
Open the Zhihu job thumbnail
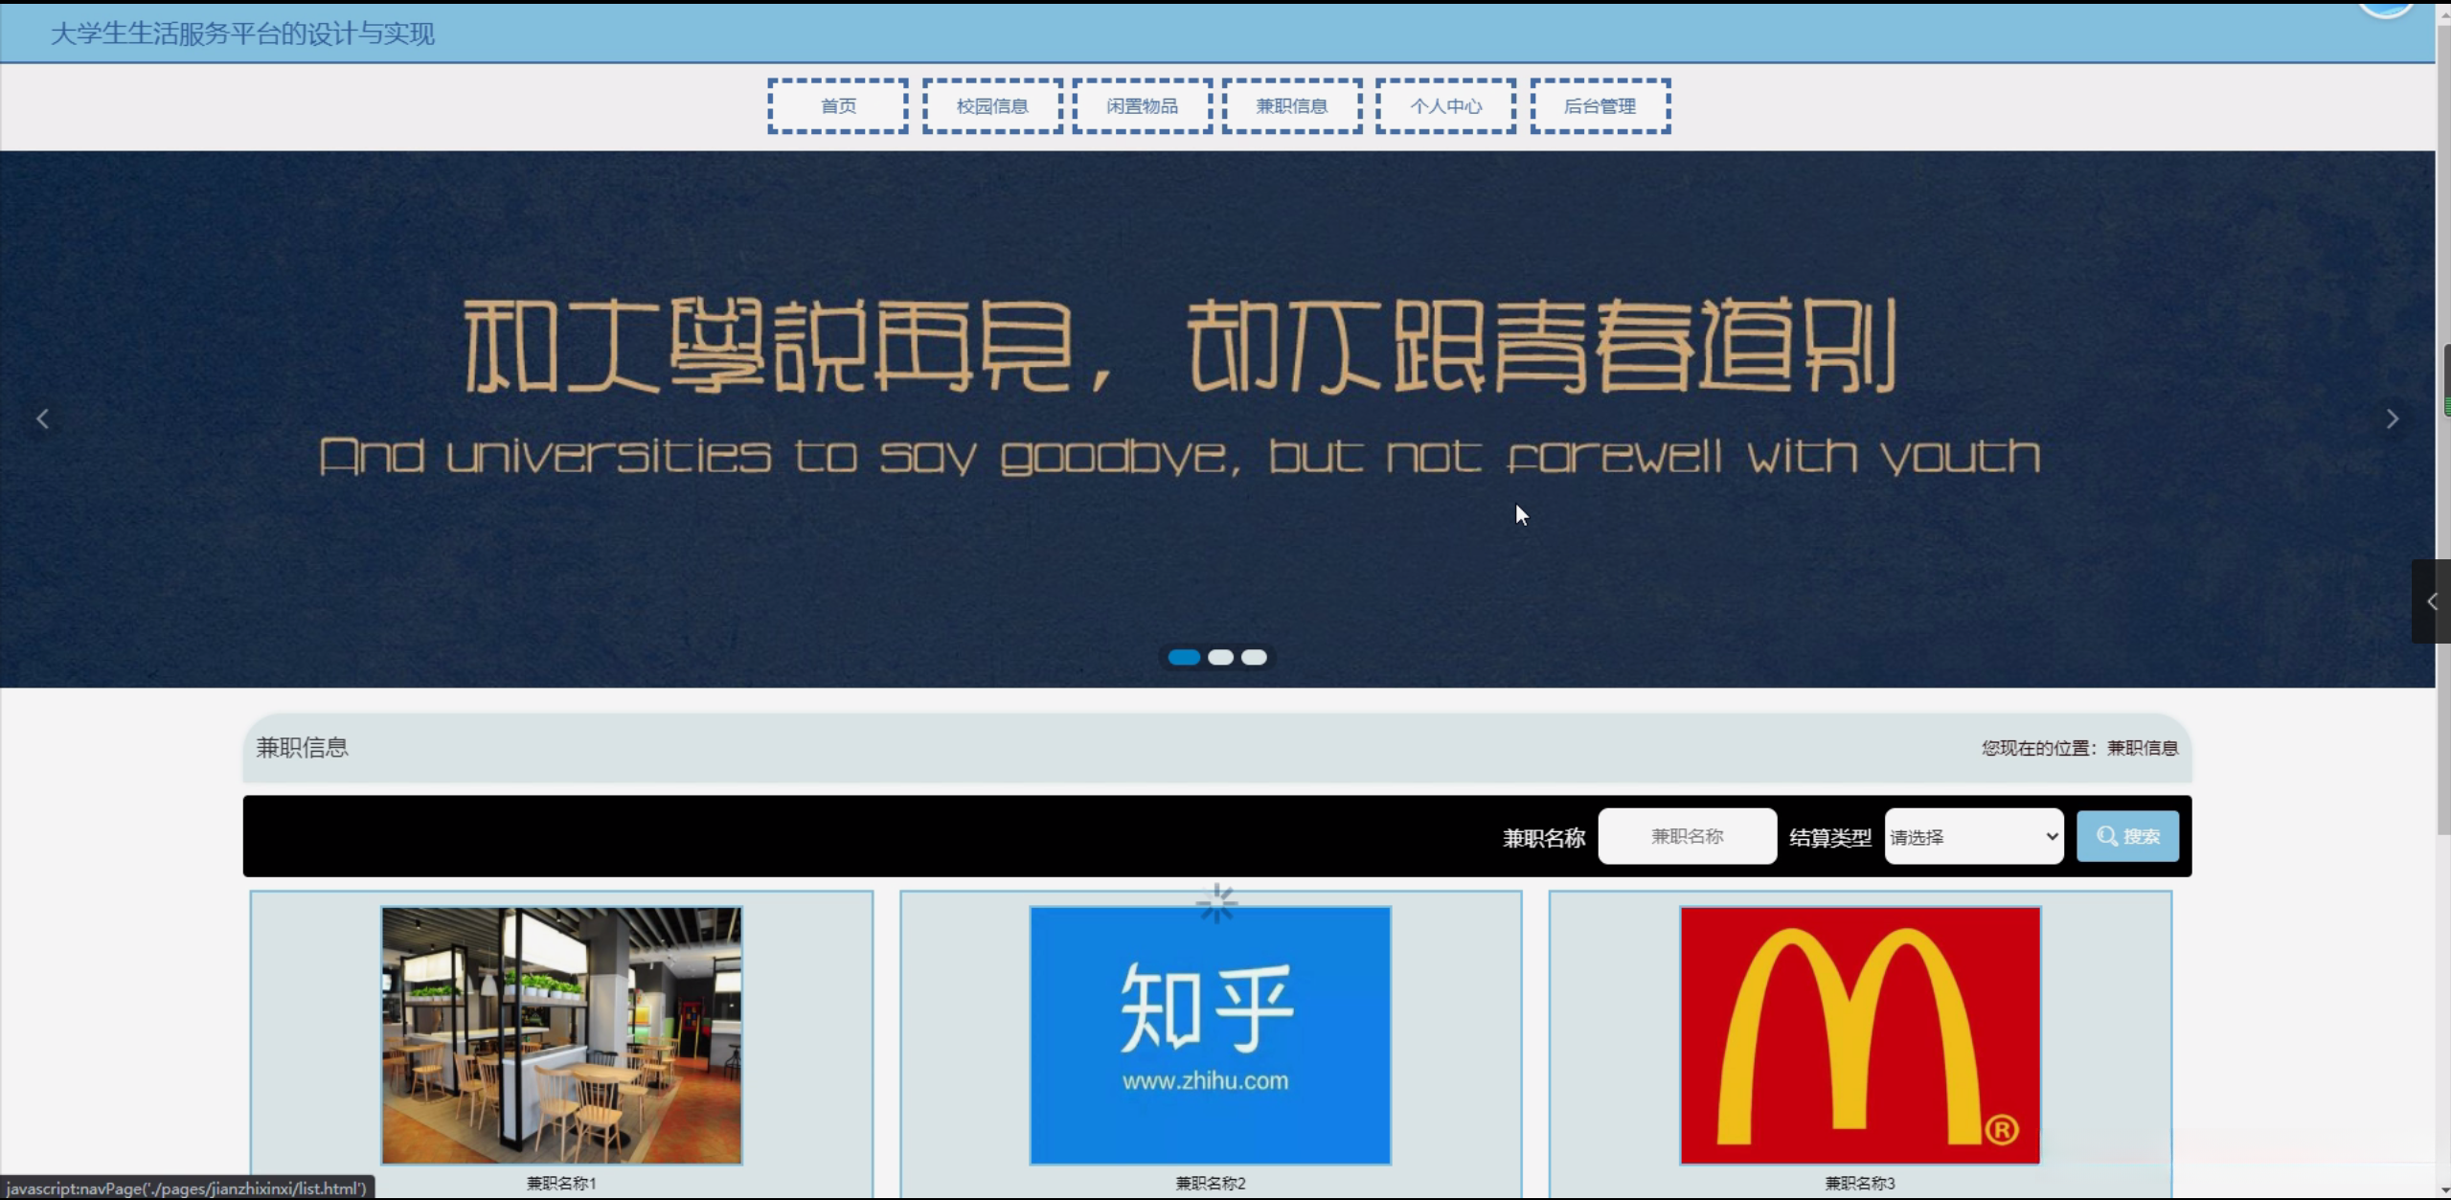coord(1210,1035)
